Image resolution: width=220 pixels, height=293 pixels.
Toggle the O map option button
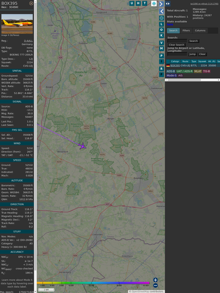point(161,30)
